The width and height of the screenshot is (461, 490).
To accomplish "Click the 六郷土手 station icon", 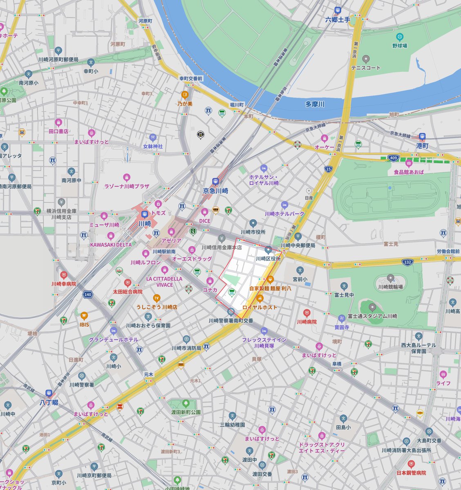I will point(338,11).
